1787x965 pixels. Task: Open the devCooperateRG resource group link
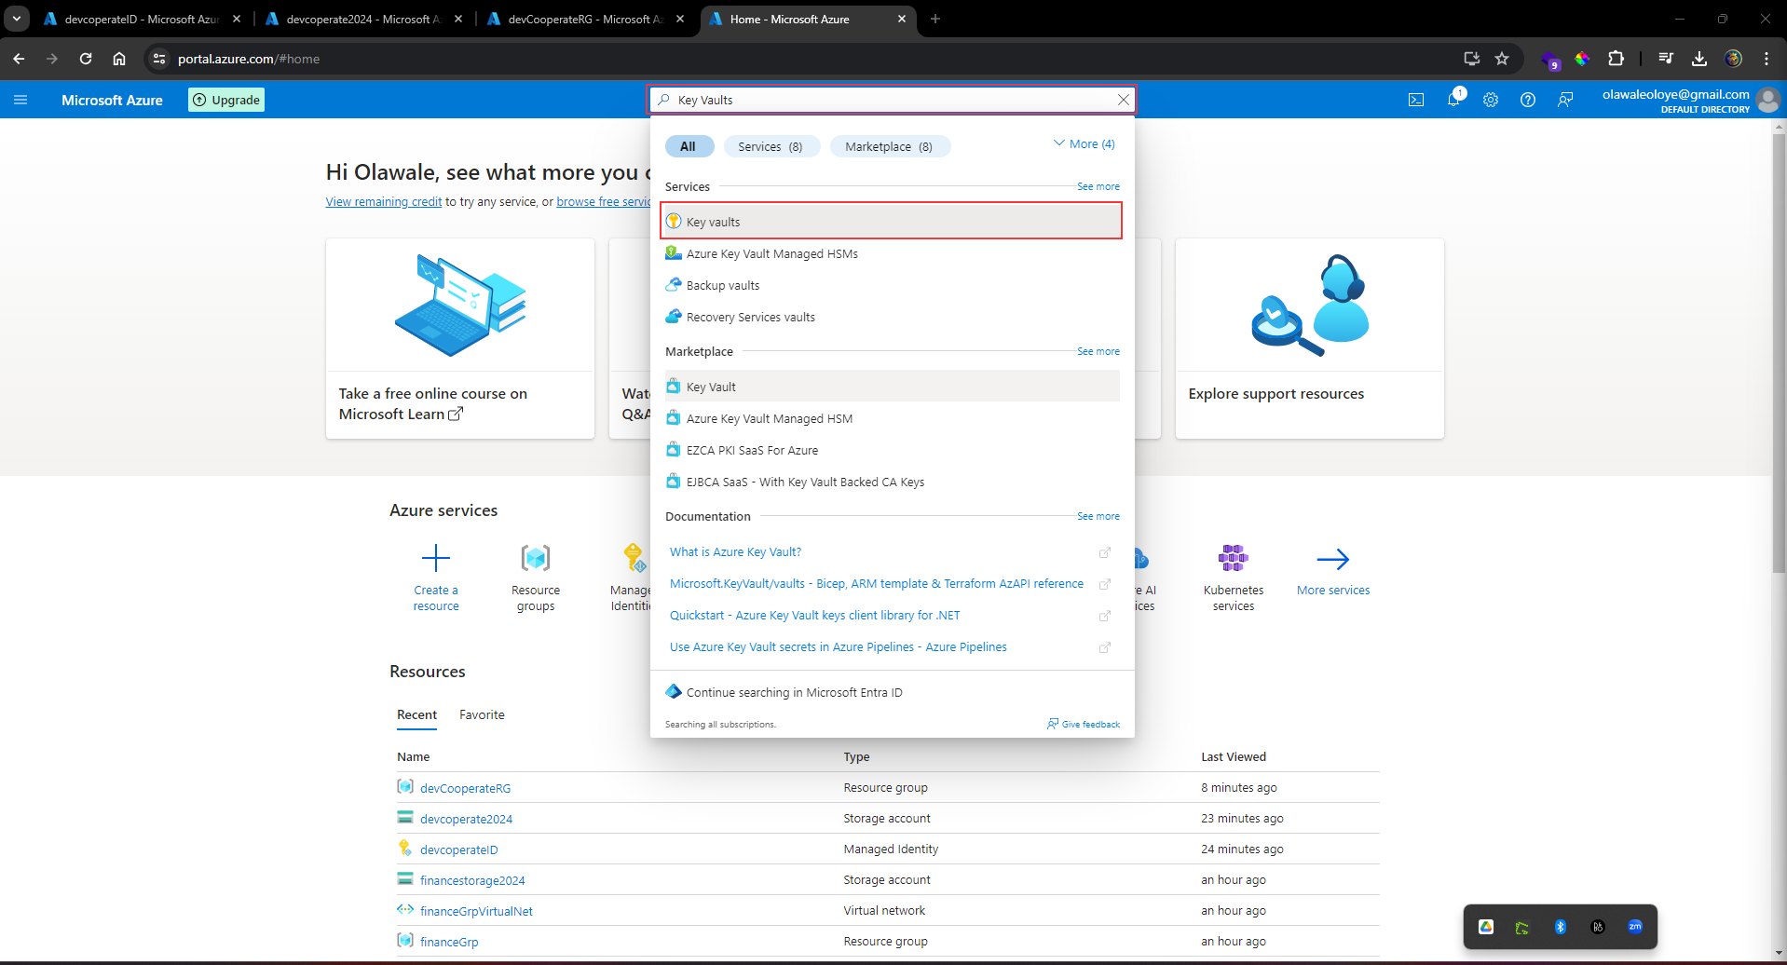[465, 787]
